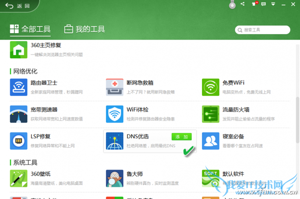Click the search magnifier icon

point(240,30)
